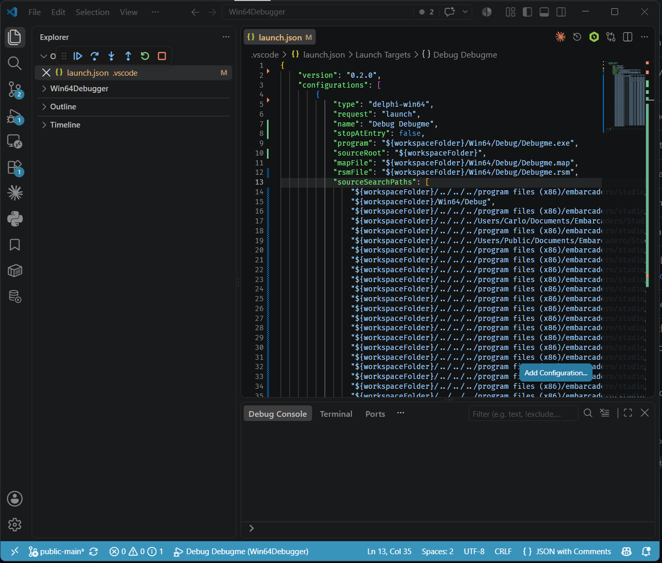This screenshot has width=662, height=563.
Task: Click the Launch Targets breadcrumb
Action: coord(383,54)
